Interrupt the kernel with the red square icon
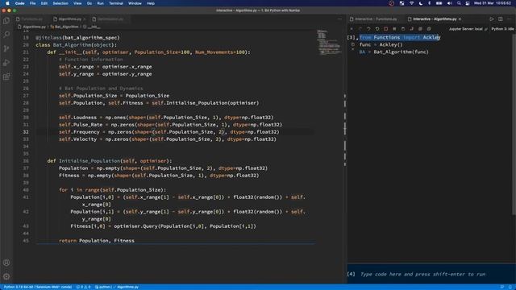 (385, 29)
